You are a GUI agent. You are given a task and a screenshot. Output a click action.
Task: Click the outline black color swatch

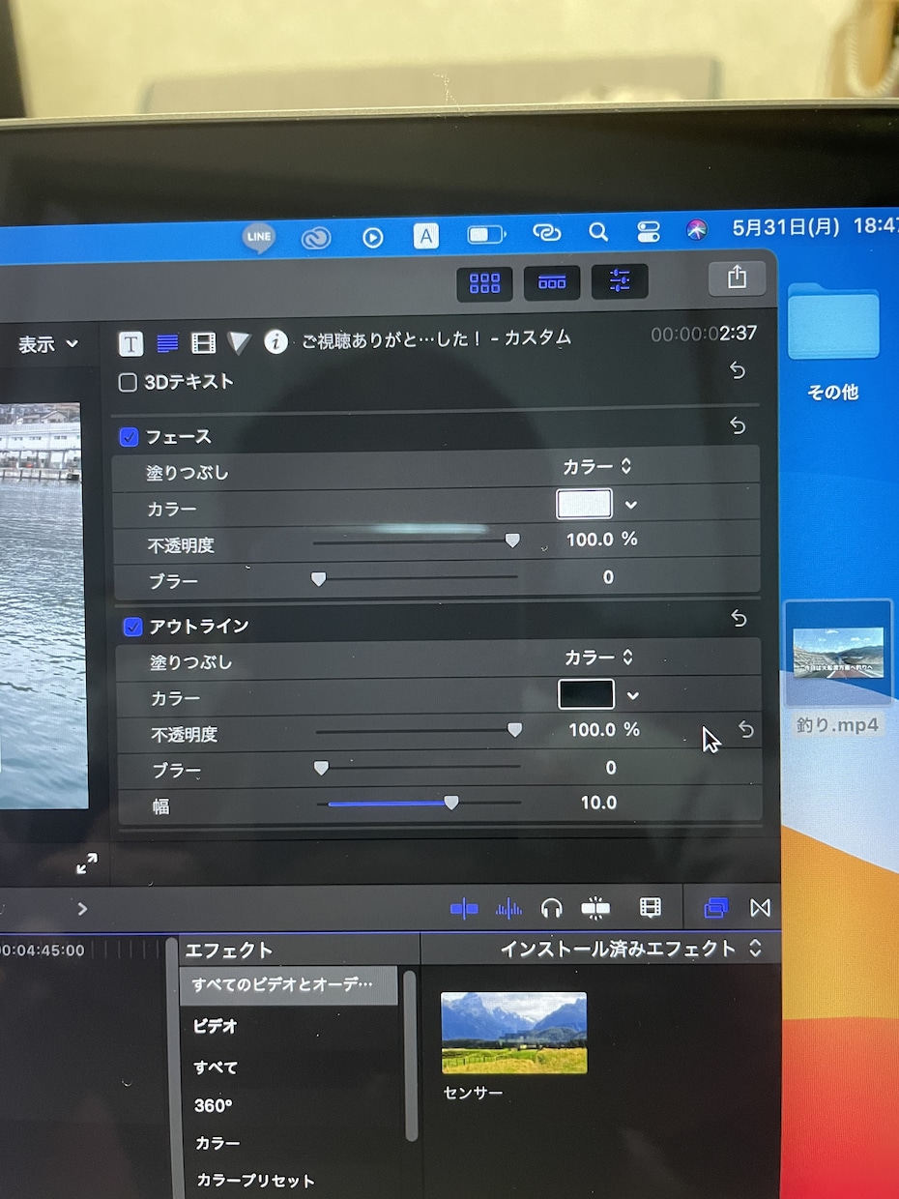tap(586, 694)
